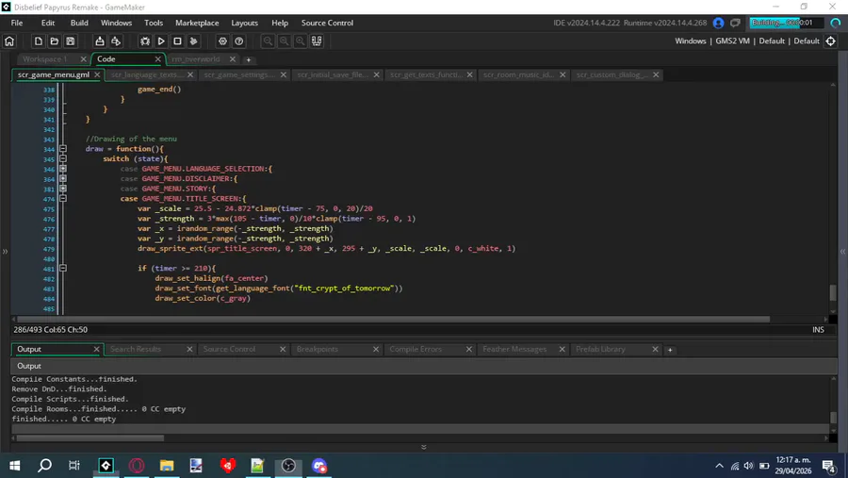848x478 pixels.
Task: Collapse the bottom output dock chevron
Action: click(x=423, y=447)
